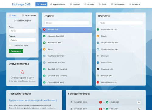Click Bitcoin icon in Получаете list
The image size is (152, 110).
98,36
